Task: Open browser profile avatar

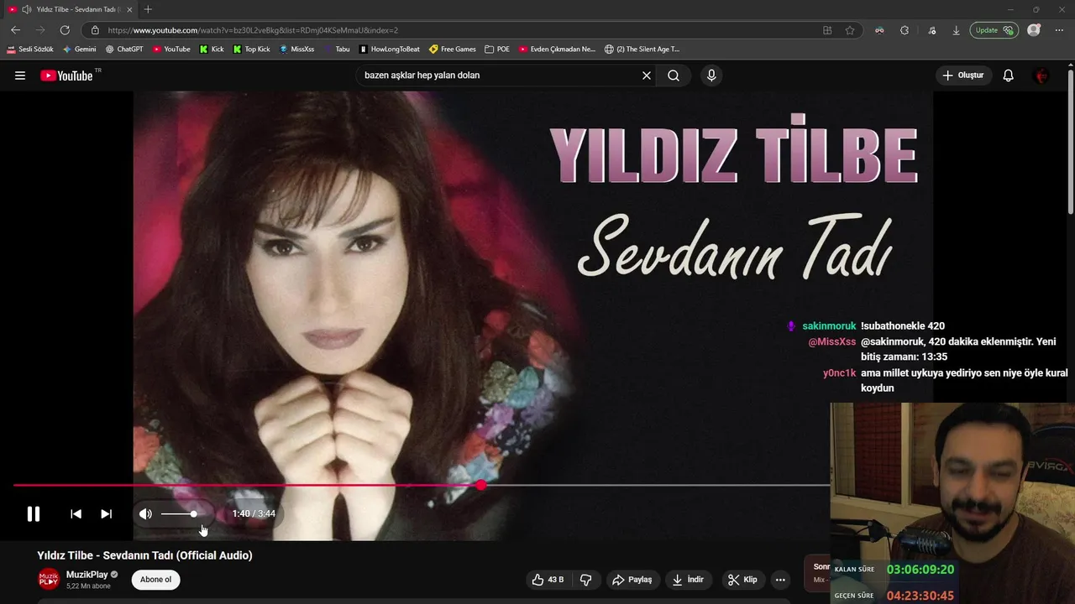Action: [1034, 30]
